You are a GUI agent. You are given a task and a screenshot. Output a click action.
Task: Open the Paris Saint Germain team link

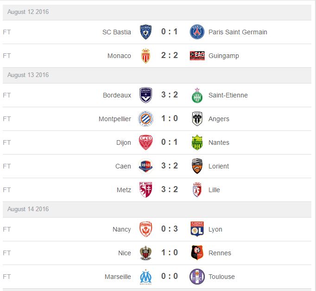pos(238,32)
